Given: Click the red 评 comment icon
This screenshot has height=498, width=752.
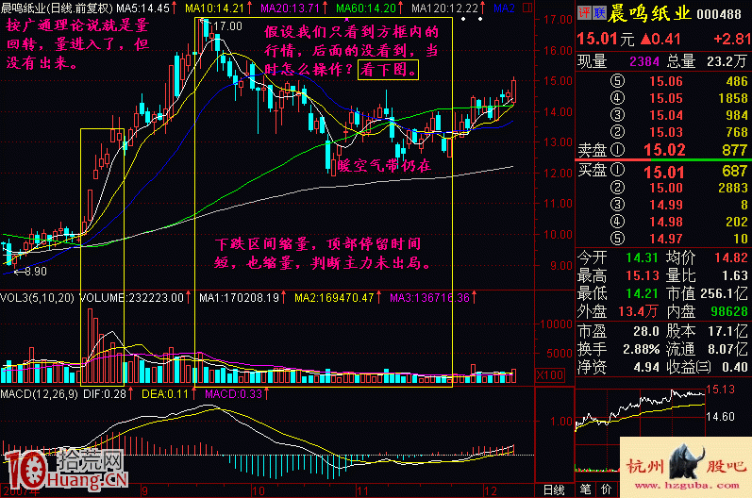Looking at the screenshot, I should click(x=584, y=13).
